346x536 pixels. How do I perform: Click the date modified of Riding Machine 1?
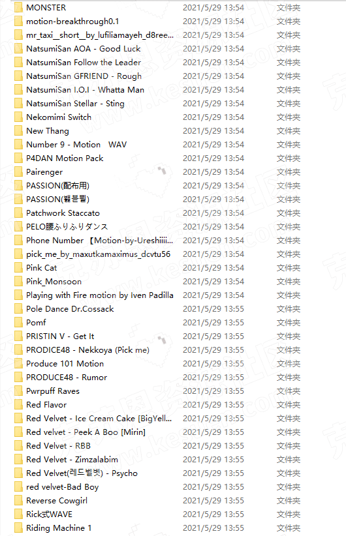point(213,528)
